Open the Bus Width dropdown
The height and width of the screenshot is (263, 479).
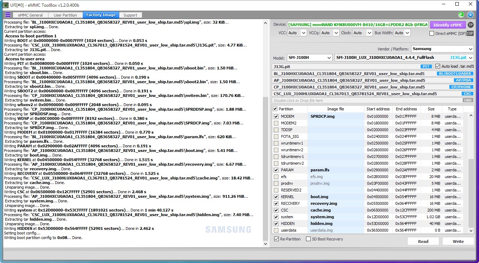402,33
